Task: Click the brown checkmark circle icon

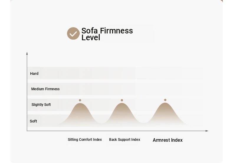Action: point(73,33)
